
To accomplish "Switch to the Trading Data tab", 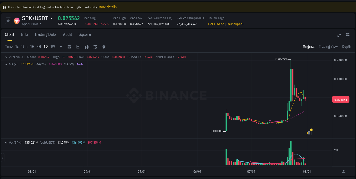I will [45, 34].
